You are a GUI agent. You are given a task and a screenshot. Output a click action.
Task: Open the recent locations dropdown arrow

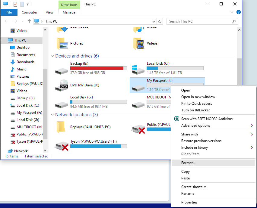click(22, 21)
